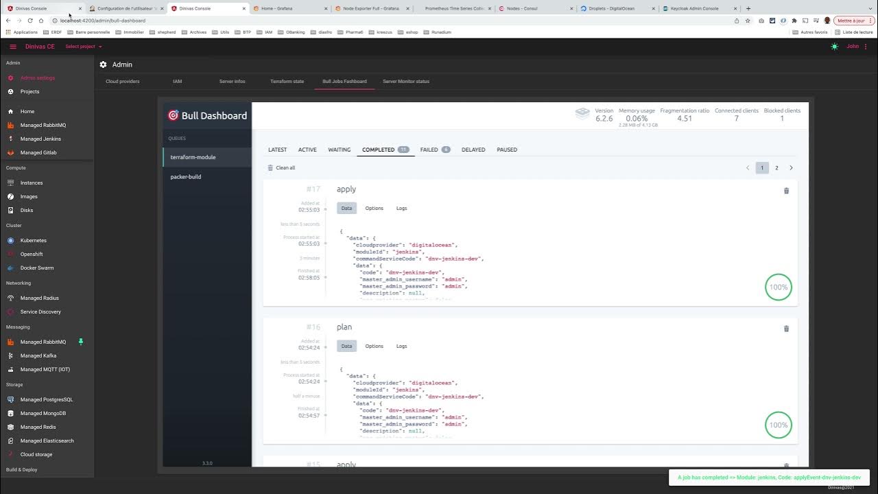Select the Bull Jobs Dashboard tab
The image size is (878, 494).
tap(345, 81)
